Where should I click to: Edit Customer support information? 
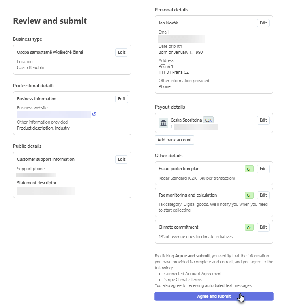tap(122, 159)
